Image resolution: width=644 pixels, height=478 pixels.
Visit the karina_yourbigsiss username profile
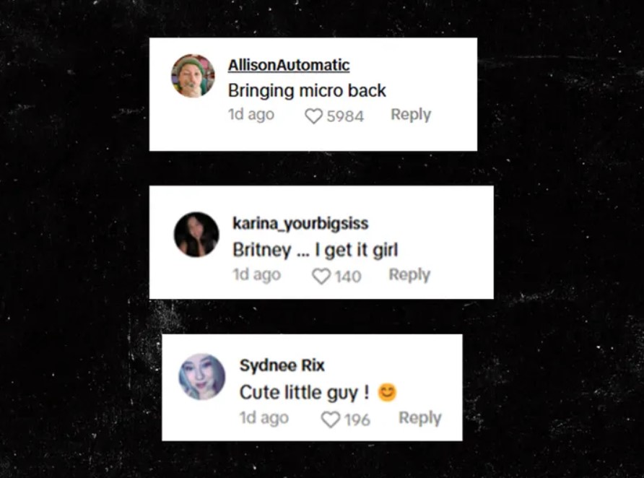click(300, 223)
